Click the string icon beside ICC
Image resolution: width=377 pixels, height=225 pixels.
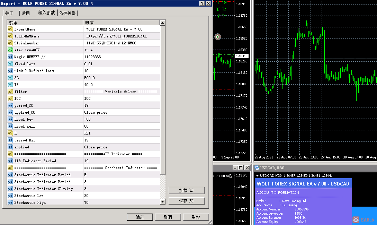[x=10, y=98]
